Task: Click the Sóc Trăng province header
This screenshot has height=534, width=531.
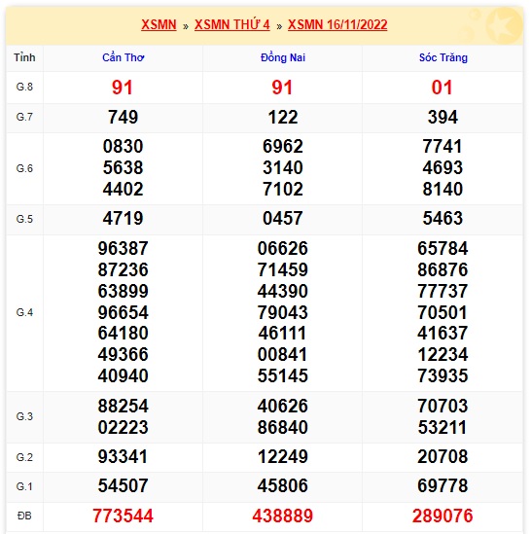Action: click(x=443, y=57)
